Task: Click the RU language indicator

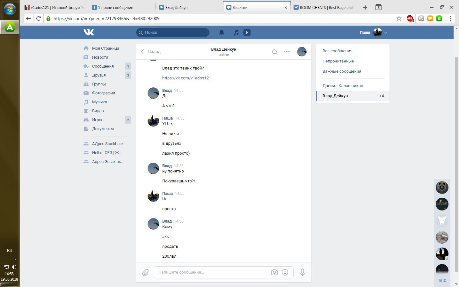Action: click(10, 251)
